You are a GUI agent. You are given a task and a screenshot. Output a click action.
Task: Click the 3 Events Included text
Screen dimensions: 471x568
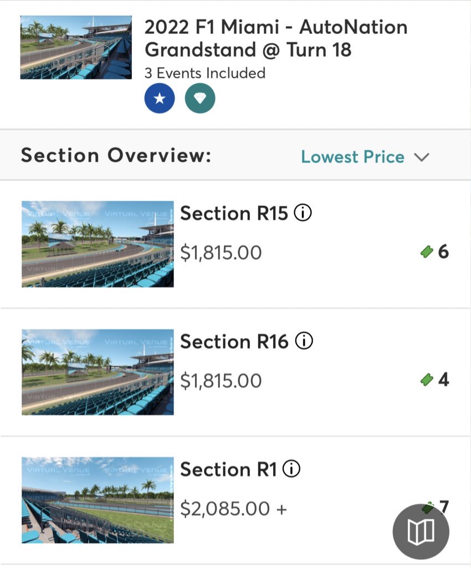[205, 73]
